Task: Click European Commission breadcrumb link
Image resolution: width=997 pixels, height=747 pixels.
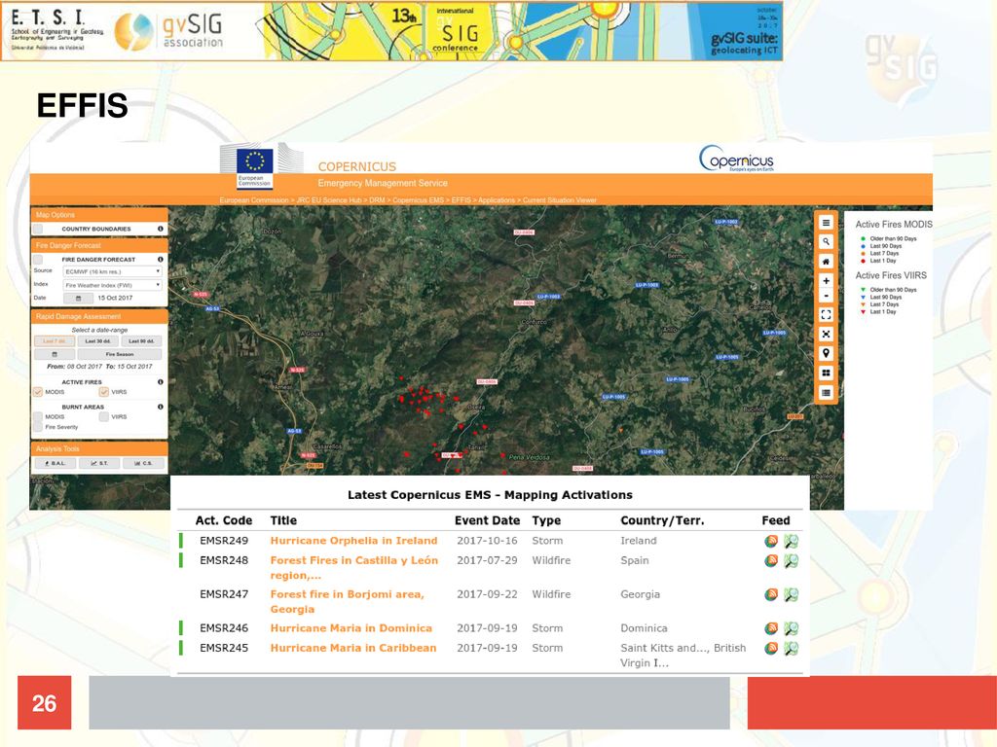Action: pyautogui.click(x=254, y=200)
